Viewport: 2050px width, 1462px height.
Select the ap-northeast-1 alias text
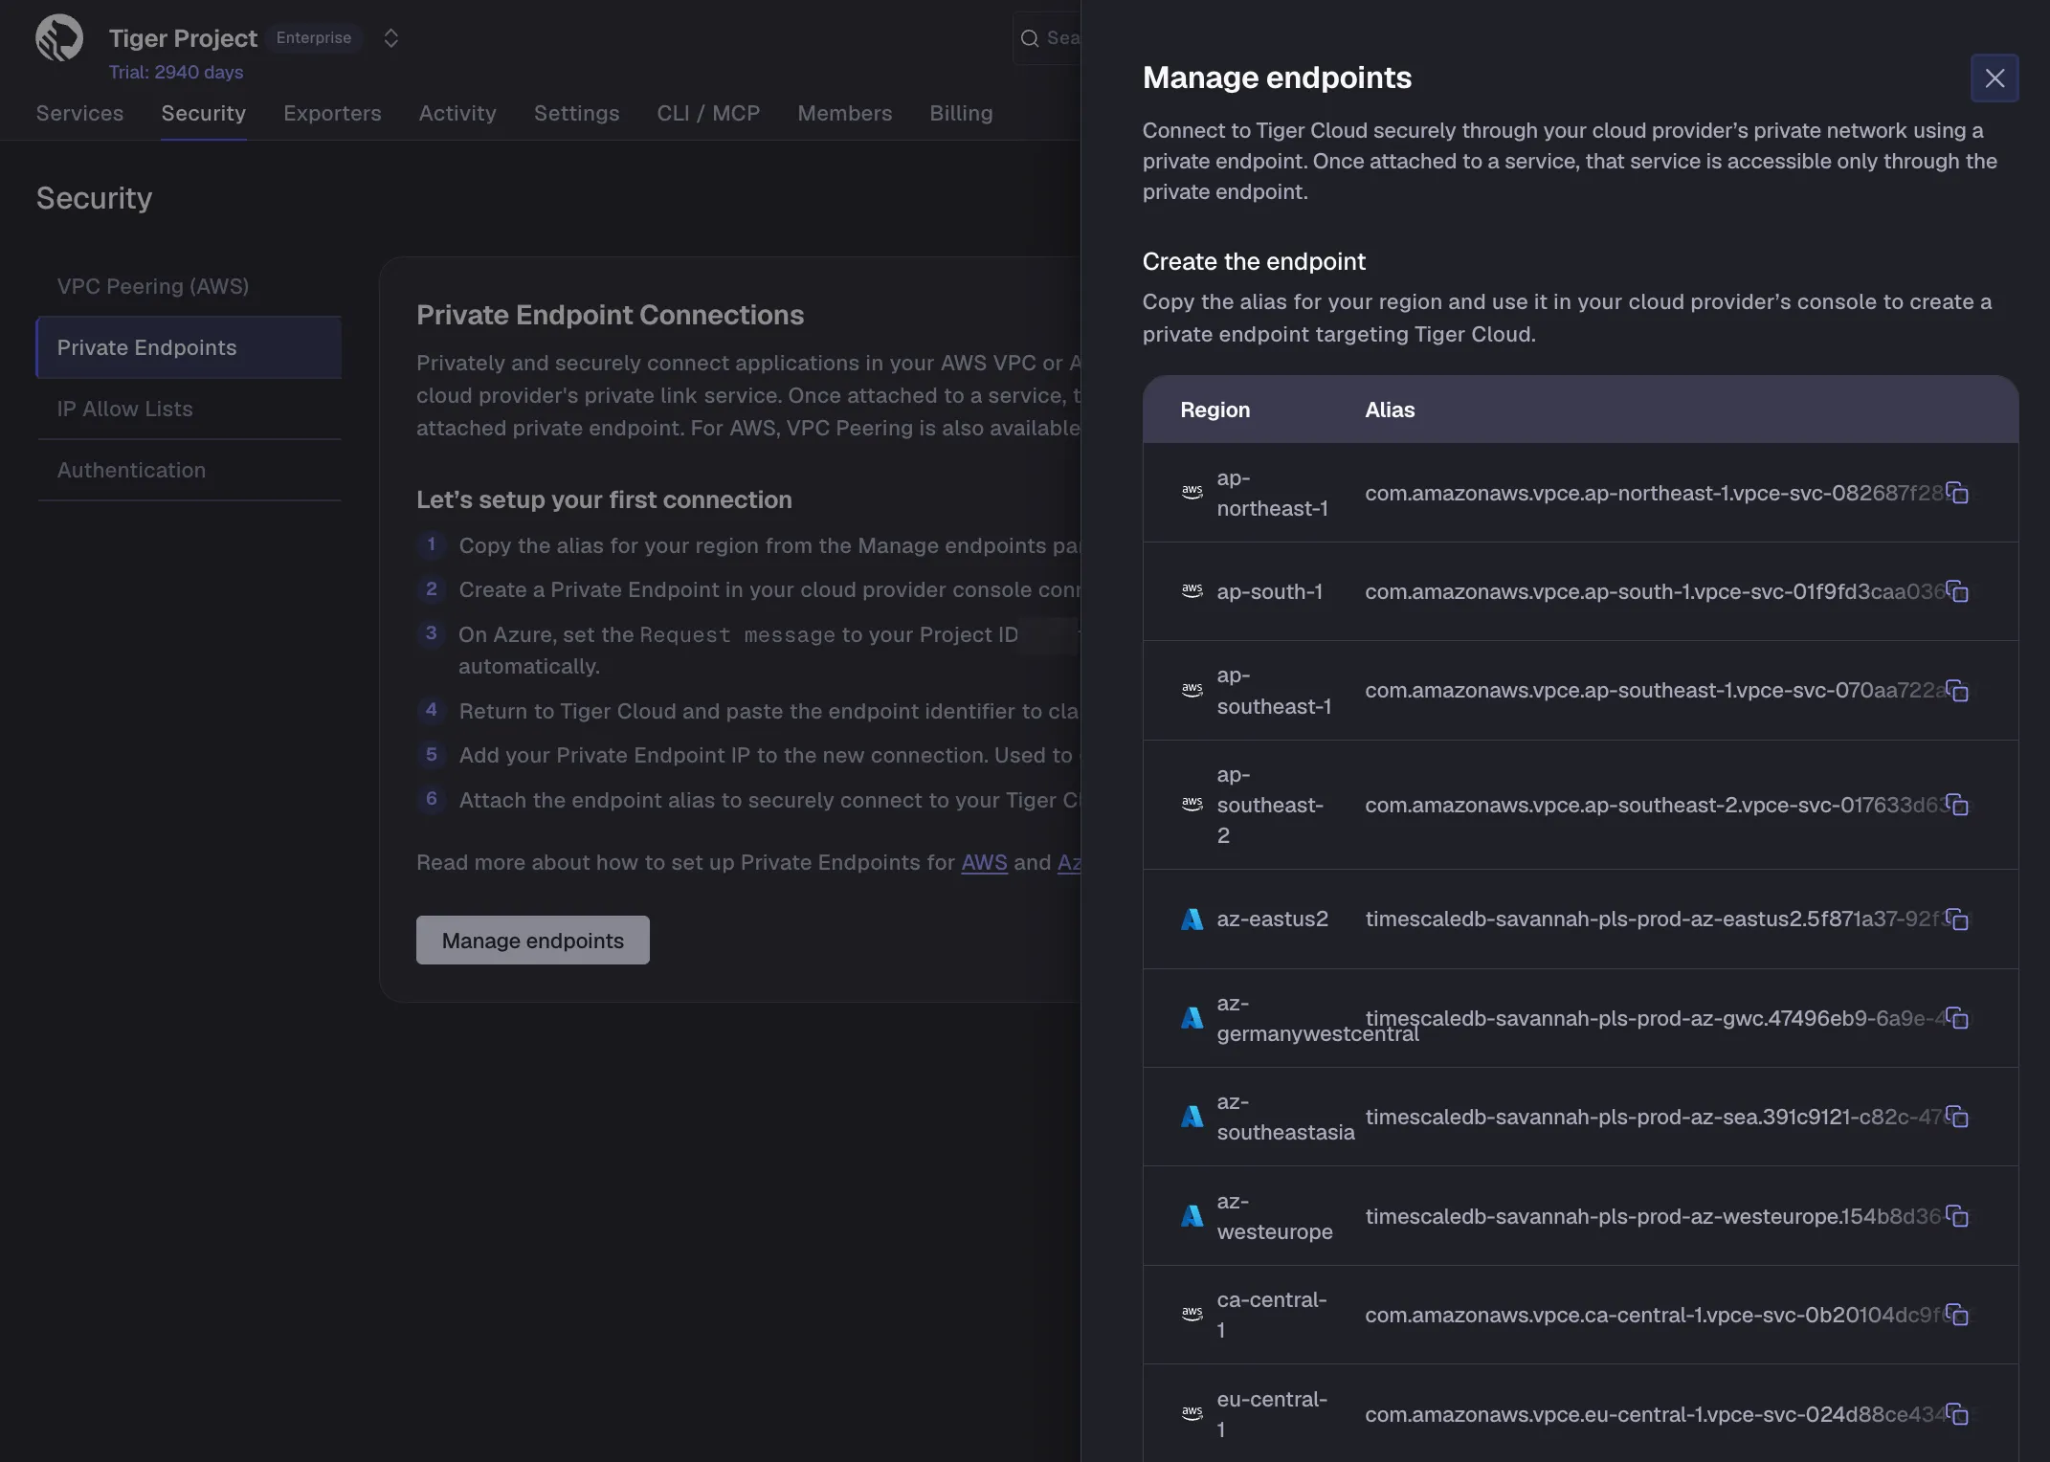1654,493
